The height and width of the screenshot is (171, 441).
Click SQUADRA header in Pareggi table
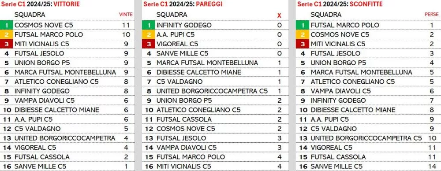coord(172,15)
